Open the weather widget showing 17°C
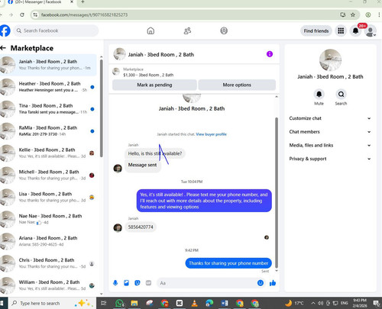382x309 pixels. [x=295, y=303]
